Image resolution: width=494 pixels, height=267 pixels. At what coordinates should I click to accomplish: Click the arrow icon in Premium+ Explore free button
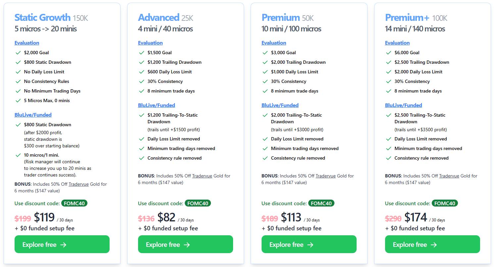point(434,245)
